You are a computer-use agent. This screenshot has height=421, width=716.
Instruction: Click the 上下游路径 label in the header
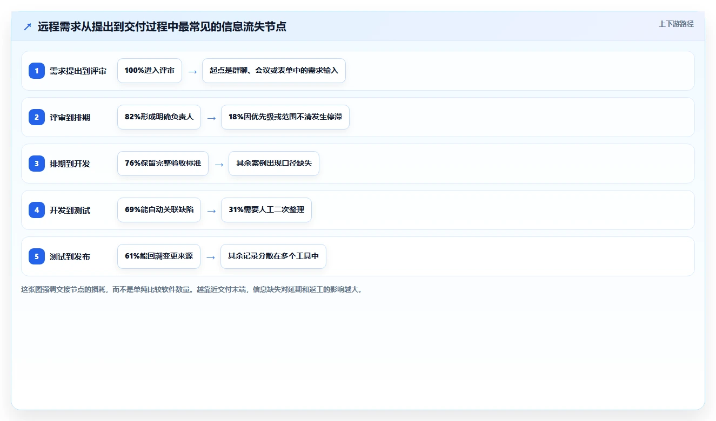click(x=676, y=24)
